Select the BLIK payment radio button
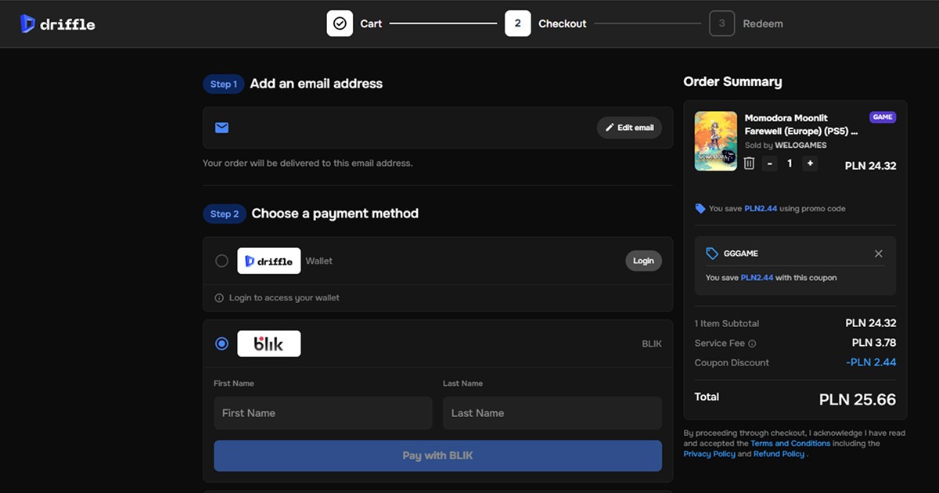 click(221, 344)
